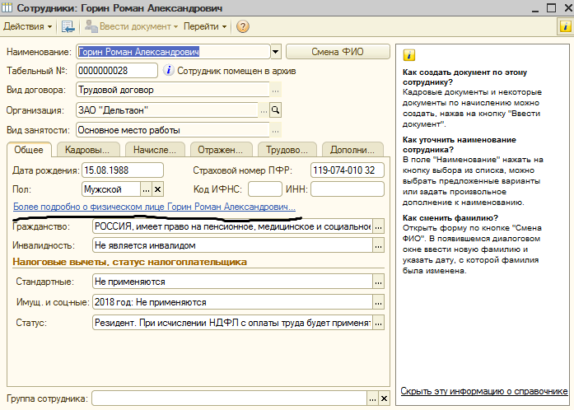Screen dimensions: 574x410
Task: Click the Дата рождения field
Action: click(122, 170)
